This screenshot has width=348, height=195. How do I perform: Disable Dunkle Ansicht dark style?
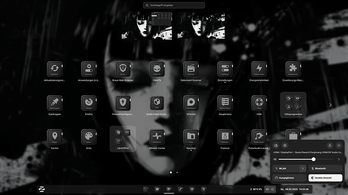325,178
